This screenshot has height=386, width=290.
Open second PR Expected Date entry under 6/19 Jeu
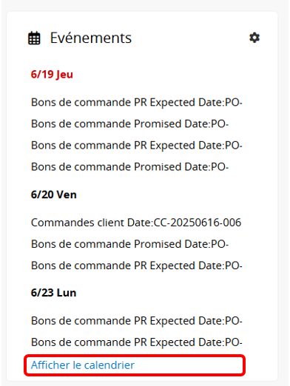137,146
